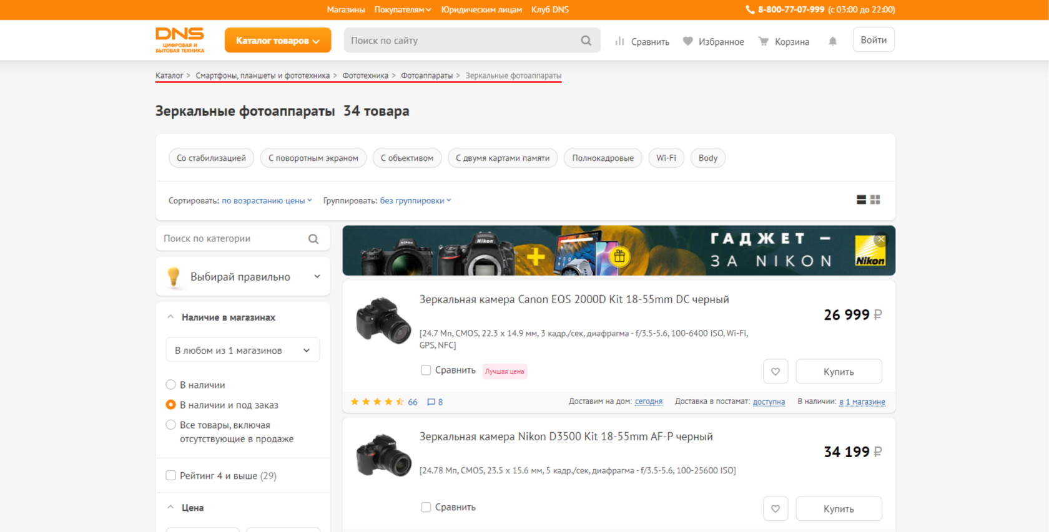Click the category search magnifier icon
Screen dimensions: 1049x532
click(x=313, y=239)
